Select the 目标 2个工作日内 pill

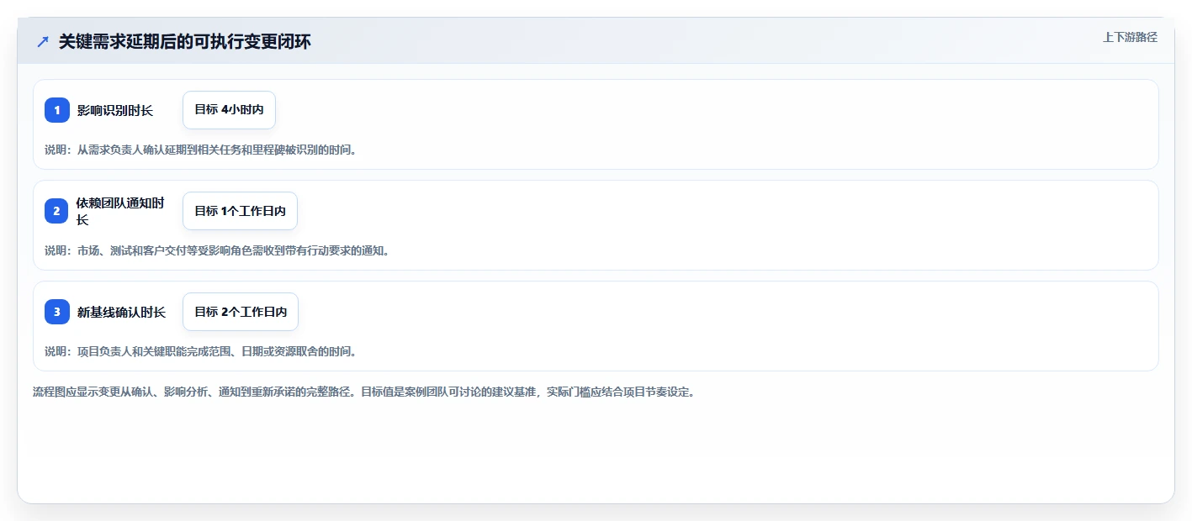coord(241,312)
